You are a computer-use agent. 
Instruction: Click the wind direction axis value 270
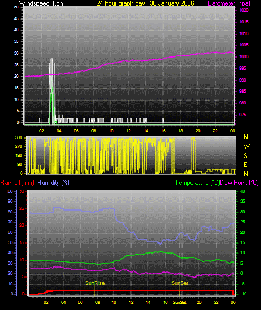coord(18,147)
